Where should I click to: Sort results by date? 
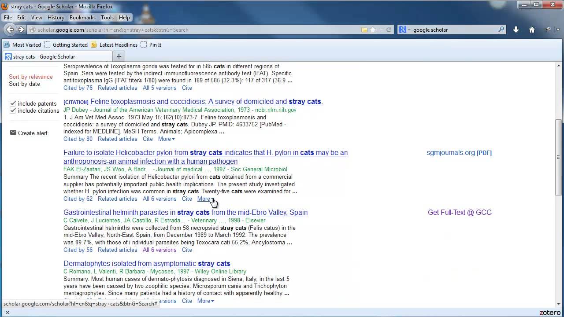(x=24, y=84)
